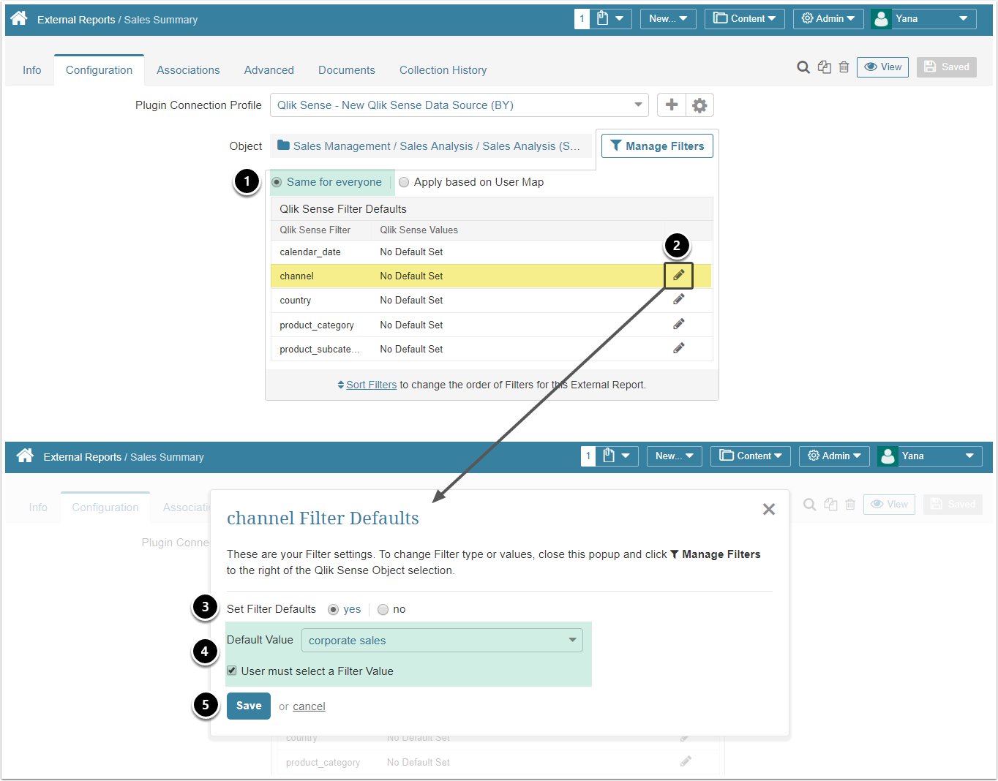
Task: Expand Content menu in lower header
Action: tap(751, 456)
